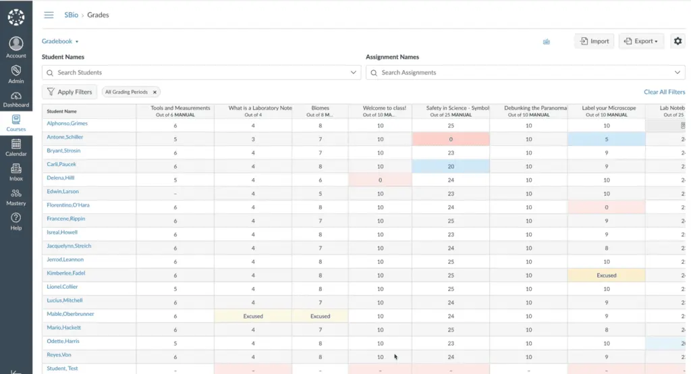The width and height of the screenshot is (691, 374).
Task: Click Clear All Filters link
Action: (664, 92)
